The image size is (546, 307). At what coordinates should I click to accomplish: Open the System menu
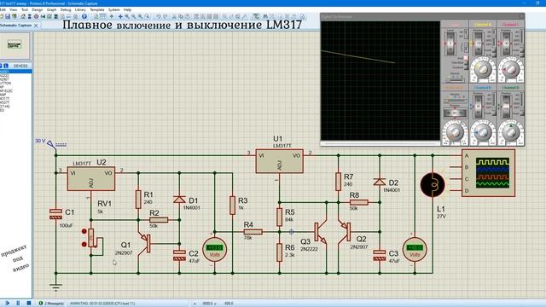(x=113, y=9)
